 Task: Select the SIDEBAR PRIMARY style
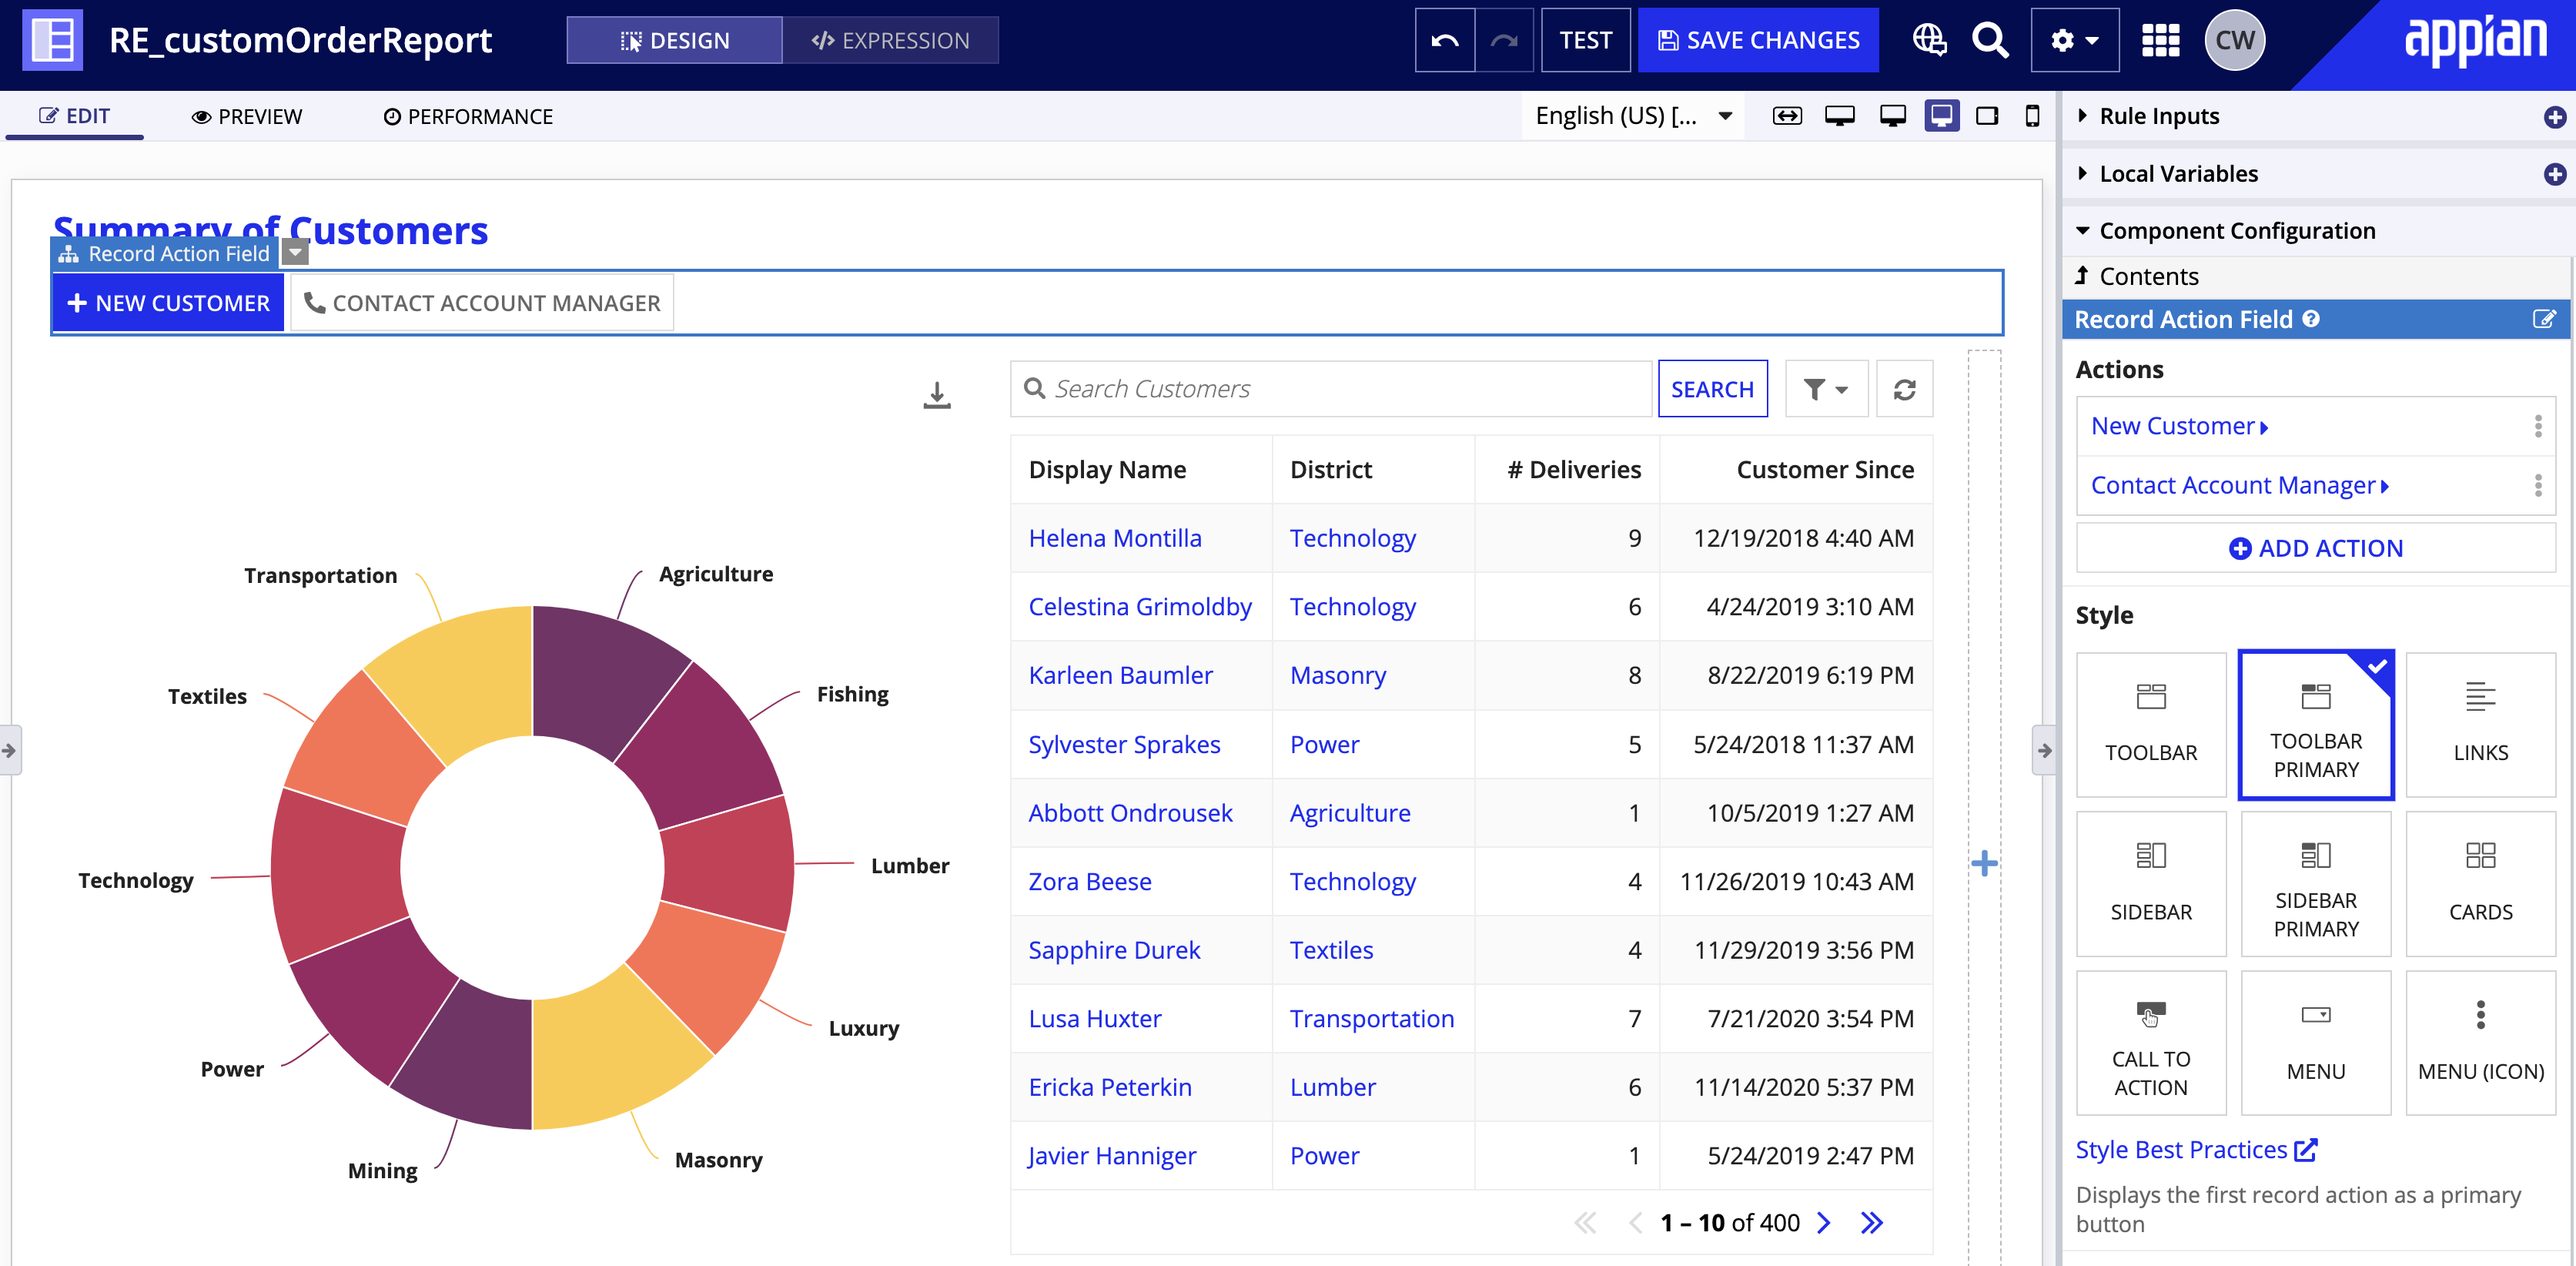[2316, 884]
